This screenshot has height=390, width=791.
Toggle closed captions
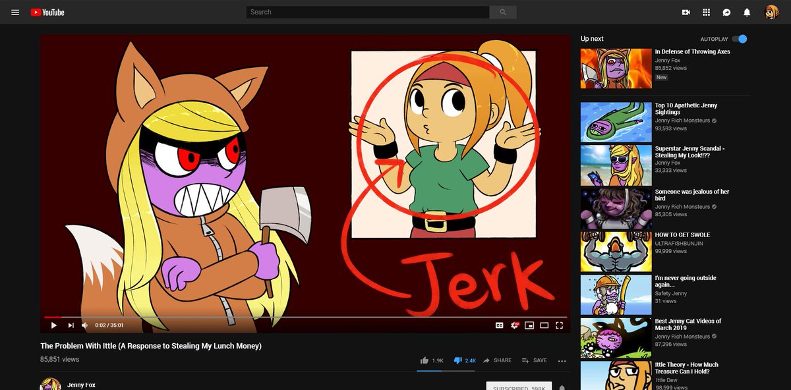(499, 325)
